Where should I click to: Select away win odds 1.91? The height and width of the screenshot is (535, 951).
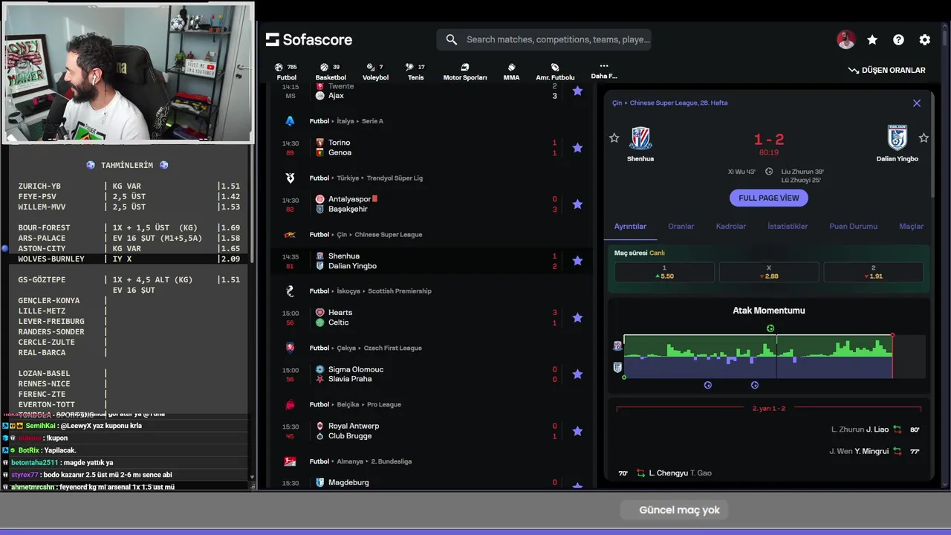[874, 272]
